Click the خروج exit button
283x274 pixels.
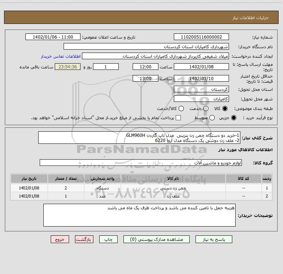point(60,239)
